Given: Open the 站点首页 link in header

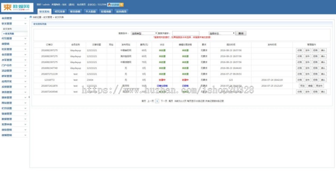Looking at the screenshot, I should click(x=81, y=4).
